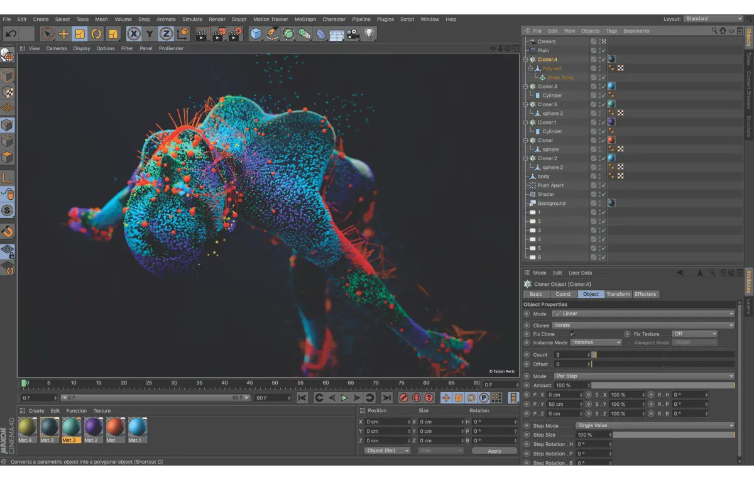754x480 pixels.
Task: Toggle the Snap magnet icon
Action: (8, 231)
